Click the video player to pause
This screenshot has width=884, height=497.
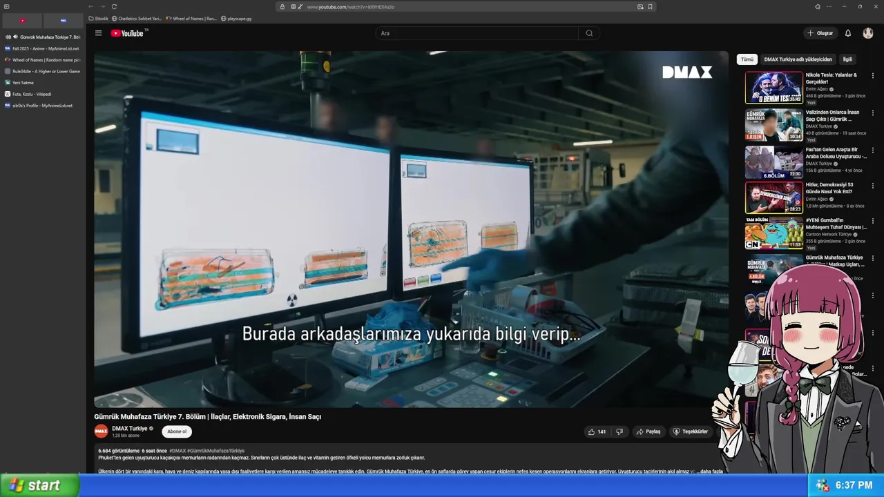point(411,229)
